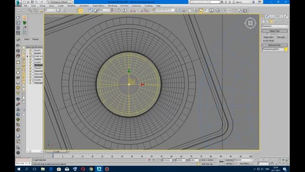Click the Save File quick-access icon
The height and width of the screenshot is (172, 305).
tap(32, 2)
